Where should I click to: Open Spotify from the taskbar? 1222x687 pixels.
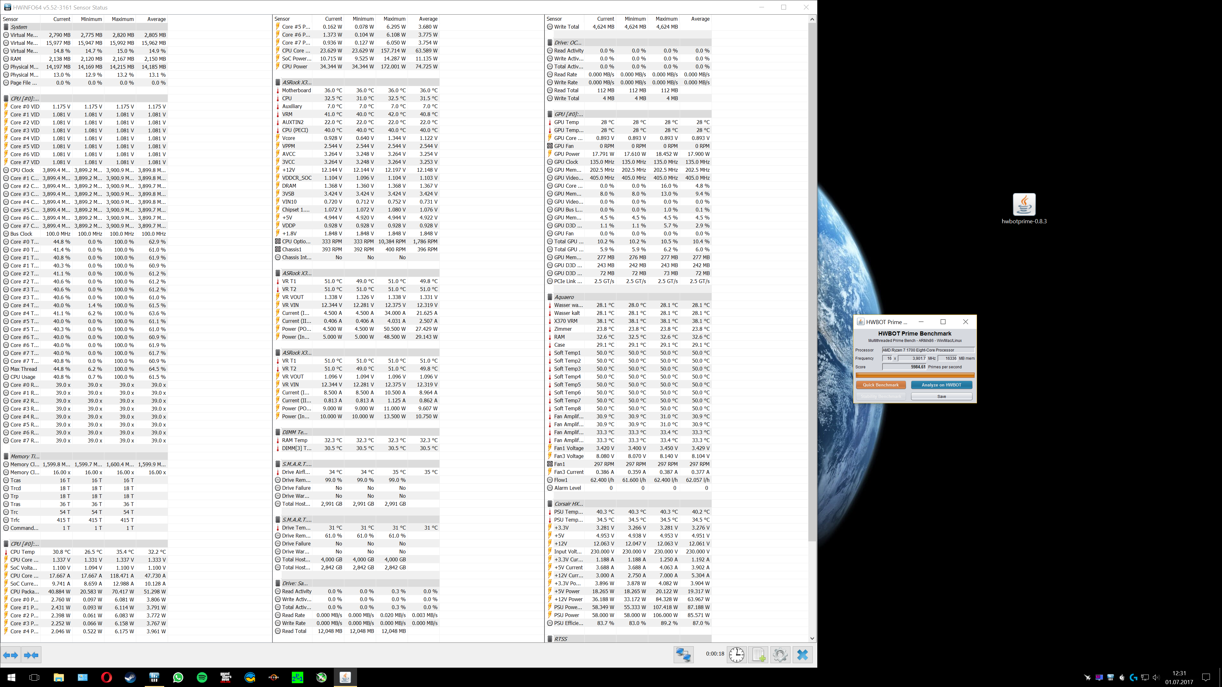pos(202,677)
